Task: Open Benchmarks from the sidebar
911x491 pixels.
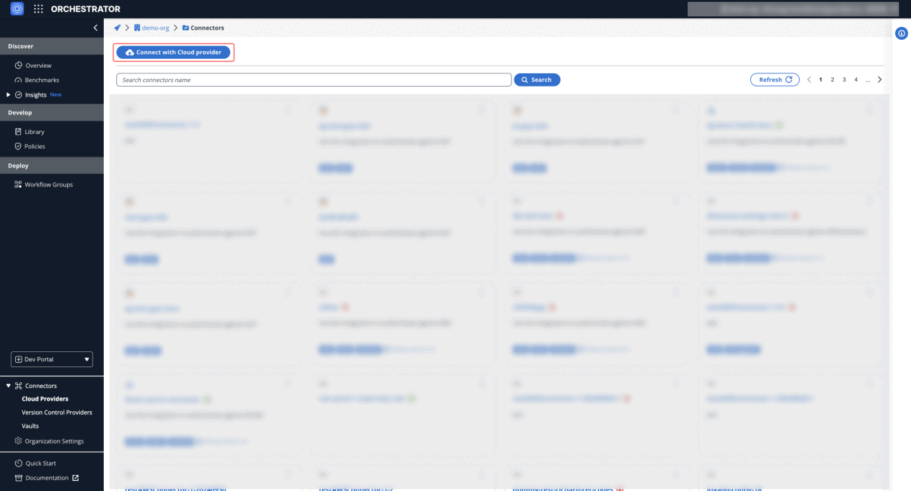Action: point(42,80)
